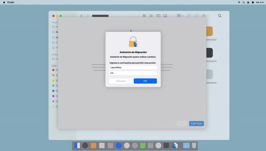Click the password field with dots

[x=133, y=73]
